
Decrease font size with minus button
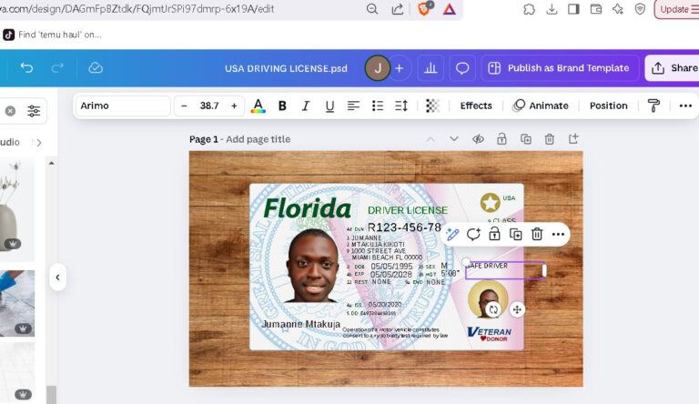coord(184,106)
